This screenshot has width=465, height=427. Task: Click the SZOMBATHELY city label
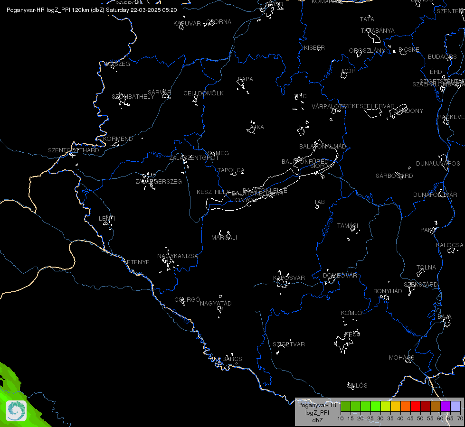[133, 97]
